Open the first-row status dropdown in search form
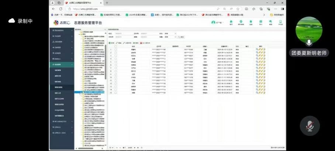This screenshot has width=335, height=151. coord(170,33)
